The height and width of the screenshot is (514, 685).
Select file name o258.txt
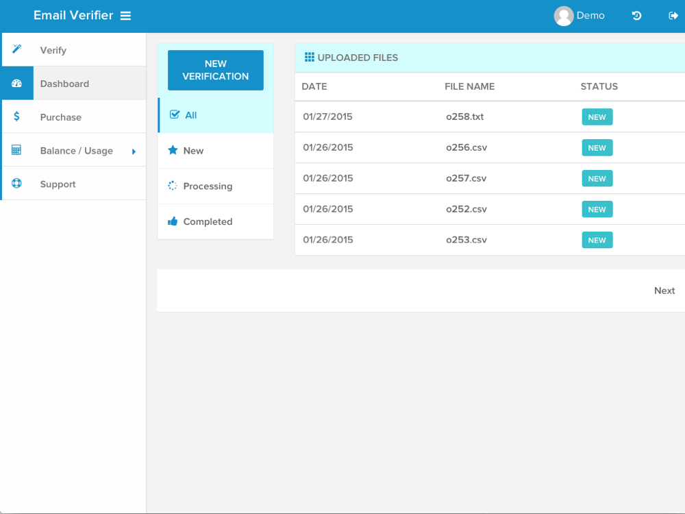pos(465,117)
